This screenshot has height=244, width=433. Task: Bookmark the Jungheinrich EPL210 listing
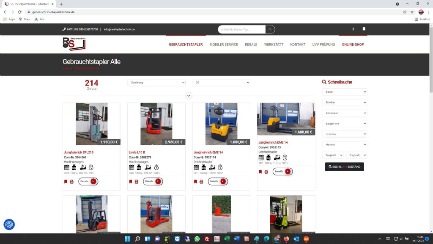tap(66, 181)
